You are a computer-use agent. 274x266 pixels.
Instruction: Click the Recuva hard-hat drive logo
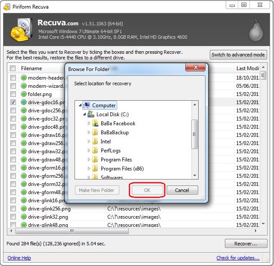pyautogui.click(x=21, y=30)
